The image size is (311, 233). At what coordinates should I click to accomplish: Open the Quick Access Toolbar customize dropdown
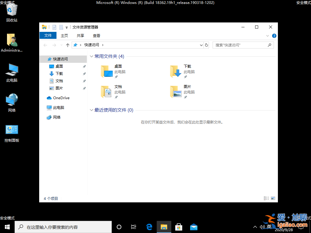click(67, 27)
